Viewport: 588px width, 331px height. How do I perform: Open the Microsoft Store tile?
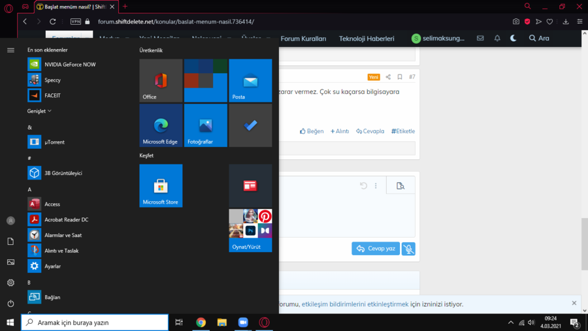pyautogui.click(x=161, y=185)
